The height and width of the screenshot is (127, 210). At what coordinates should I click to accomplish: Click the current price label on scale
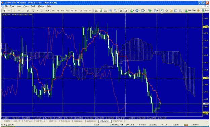click(205, 103)
